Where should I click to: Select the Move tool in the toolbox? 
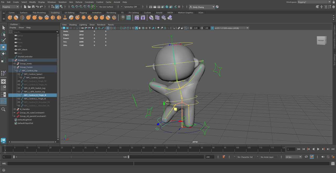[3, 47]
